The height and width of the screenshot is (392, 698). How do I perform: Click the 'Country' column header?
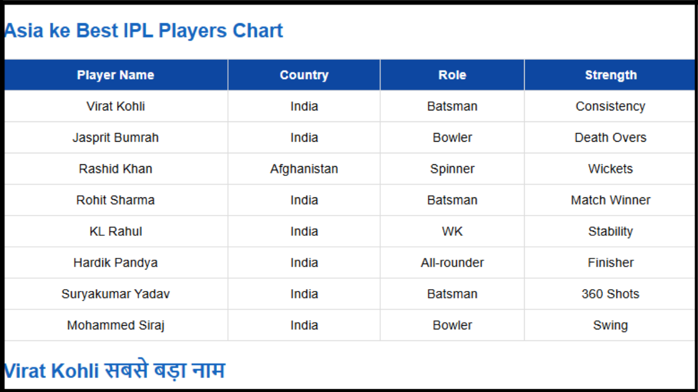click(x=304, y=75)
